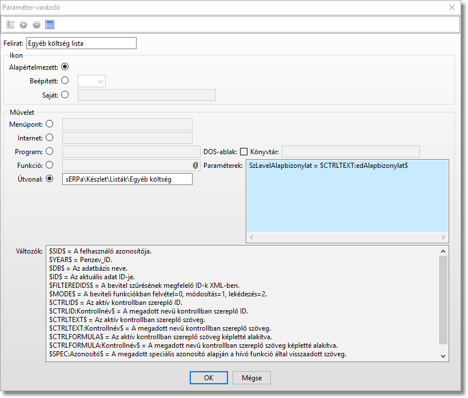
Task: Click the plus (add) toolbar icon
Action: (x=23, y=25)
